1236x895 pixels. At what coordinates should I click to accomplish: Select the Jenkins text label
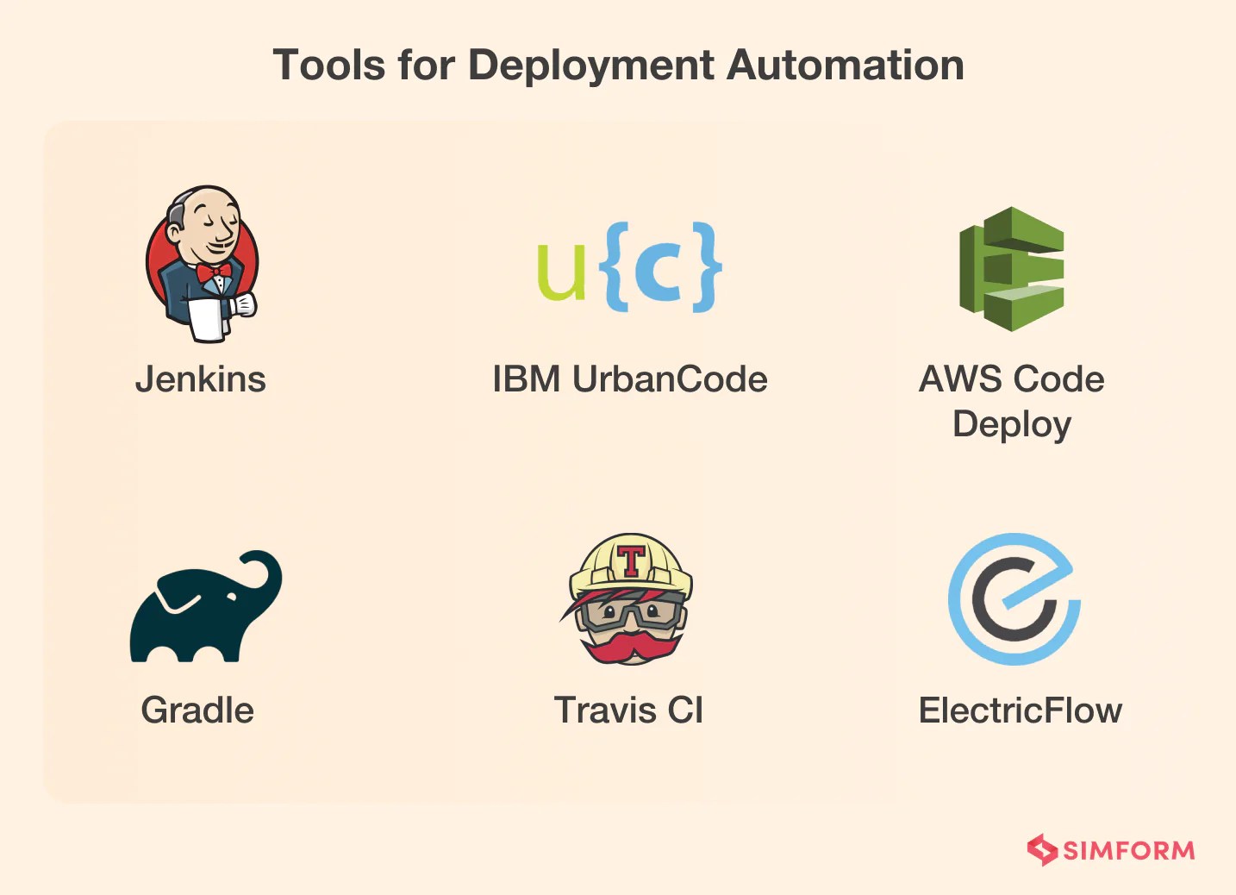(201, 379)
